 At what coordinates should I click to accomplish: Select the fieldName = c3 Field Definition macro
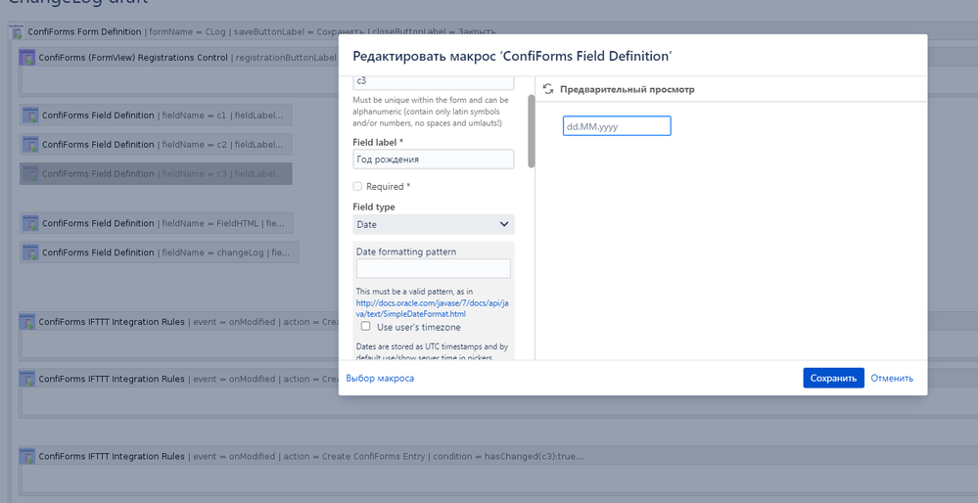pyautogui.click(x=156, y=173)
